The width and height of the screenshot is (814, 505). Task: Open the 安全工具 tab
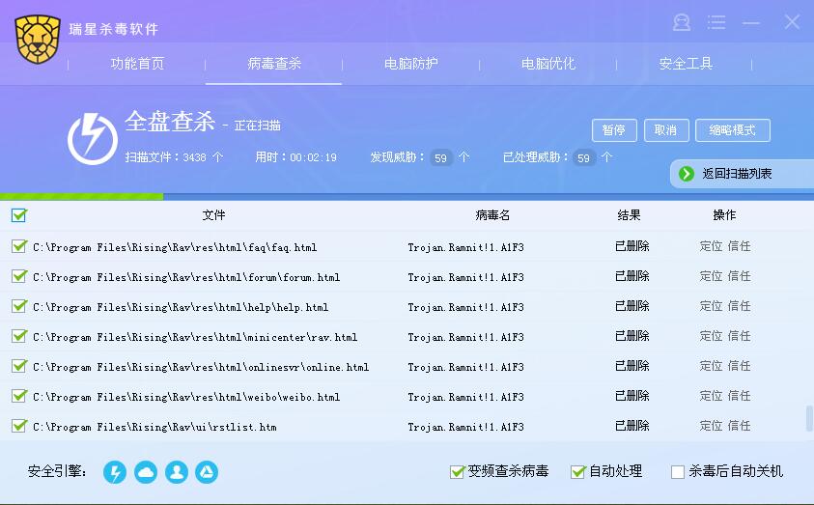point(686,64)
